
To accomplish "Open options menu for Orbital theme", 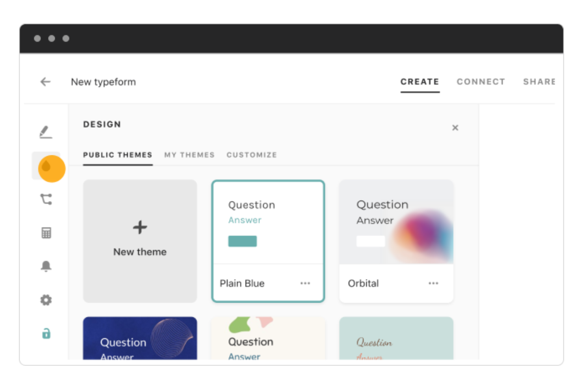I will point(433,283).
